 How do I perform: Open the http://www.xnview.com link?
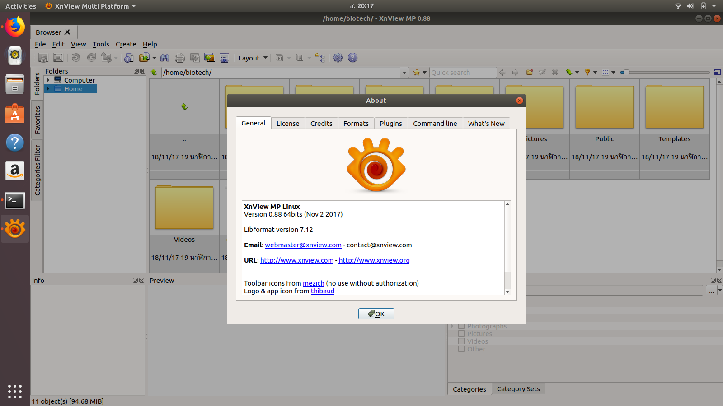tap(297, 260)
